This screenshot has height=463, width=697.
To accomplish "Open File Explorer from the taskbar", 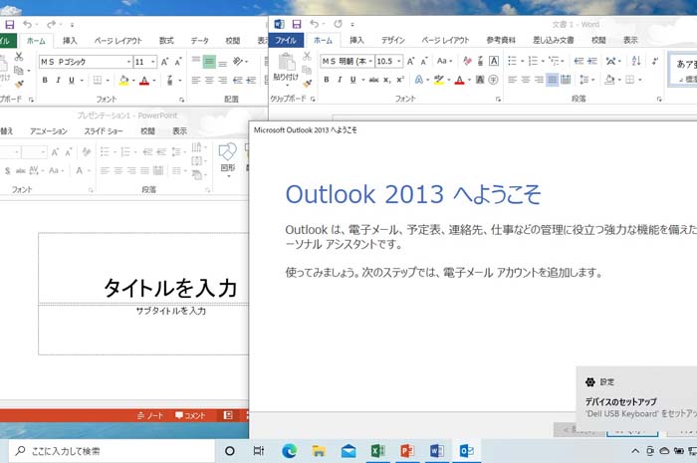I will (319, 451).
